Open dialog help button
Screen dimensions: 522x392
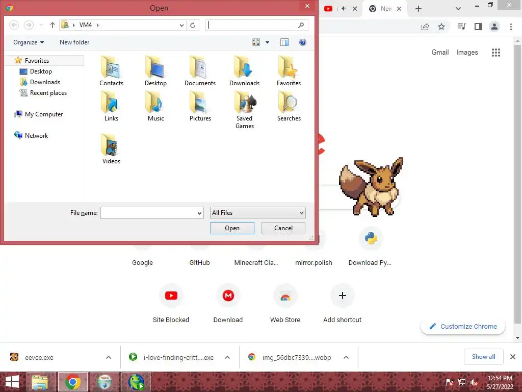pos(303,42)
